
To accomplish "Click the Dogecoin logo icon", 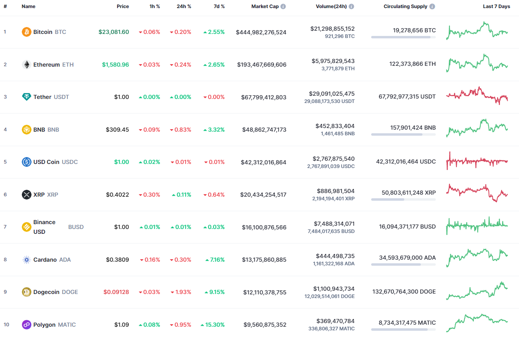I will click(x=26, y=292).
